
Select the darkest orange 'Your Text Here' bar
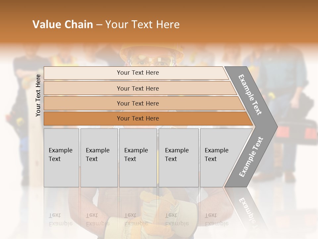pyautogui.click(x=137, y=119)
